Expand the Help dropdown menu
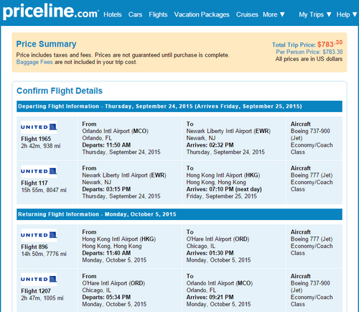359x312 pixels. [x=347, y=14]
